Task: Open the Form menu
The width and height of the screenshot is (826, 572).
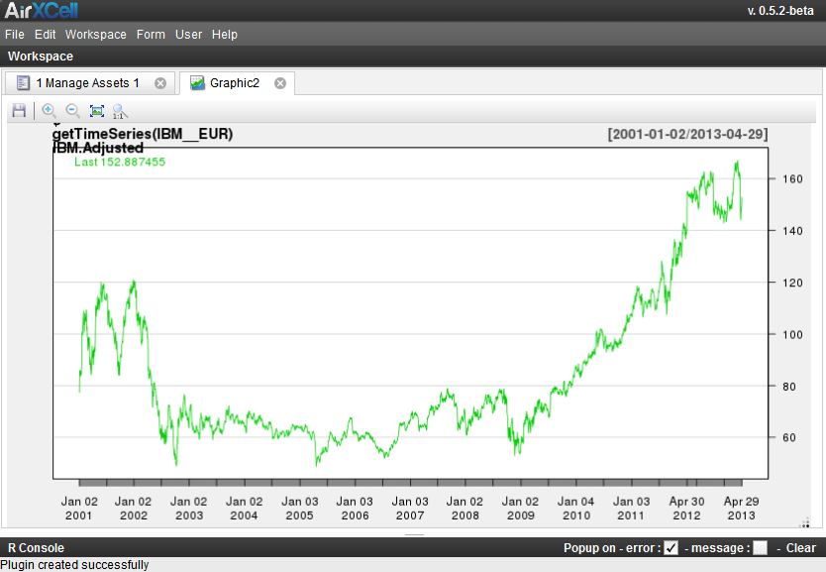Action: point(151,35)
